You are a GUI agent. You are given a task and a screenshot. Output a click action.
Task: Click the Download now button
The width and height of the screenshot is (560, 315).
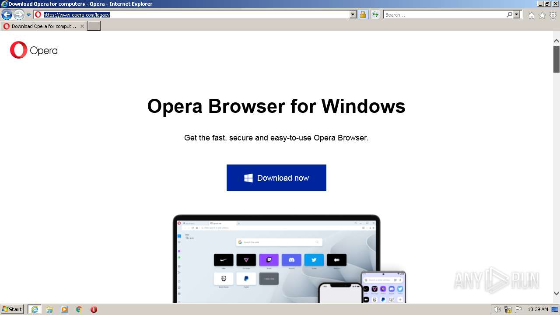coord(276,178)
